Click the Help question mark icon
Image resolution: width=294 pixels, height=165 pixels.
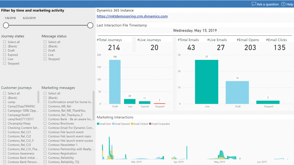click(283, 4)
